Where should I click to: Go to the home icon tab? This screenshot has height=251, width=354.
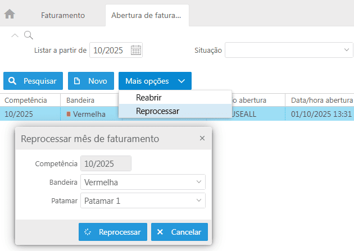point(10,15)
